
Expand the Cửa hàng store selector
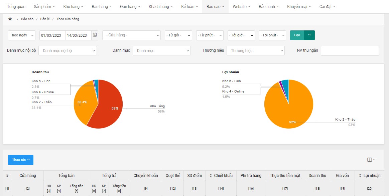pos(132,35)
